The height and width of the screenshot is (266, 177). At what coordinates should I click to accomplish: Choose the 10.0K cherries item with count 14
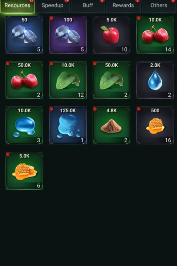[155, 35]
